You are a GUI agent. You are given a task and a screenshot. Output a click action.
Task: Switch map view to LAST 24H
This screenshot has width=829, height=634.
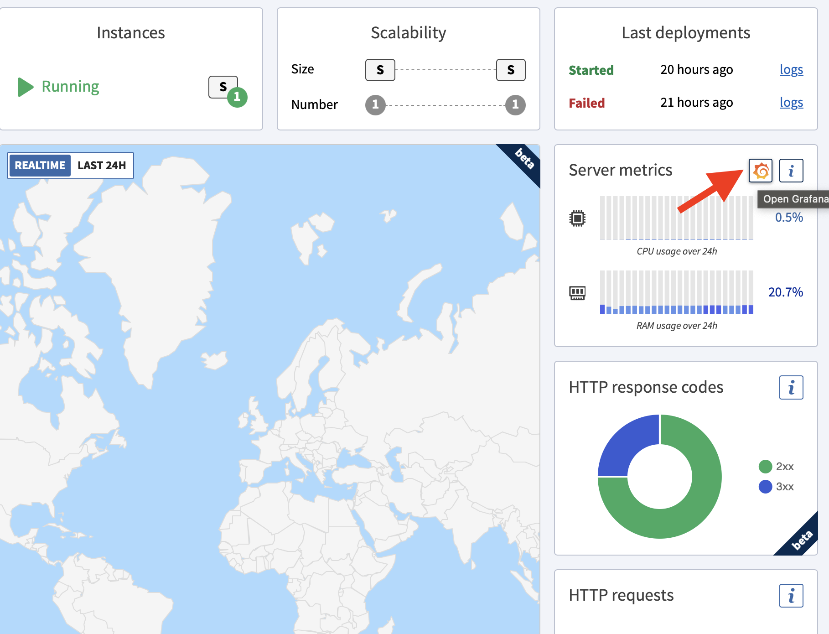(x=101, y=166)
